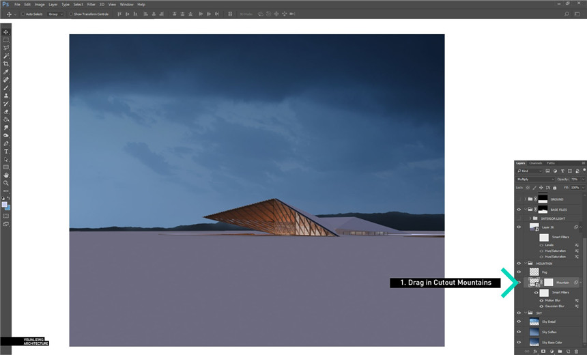This screenshot has height=355, width=587.
Task: Hide the Fog layer
Action: (519, 272)
